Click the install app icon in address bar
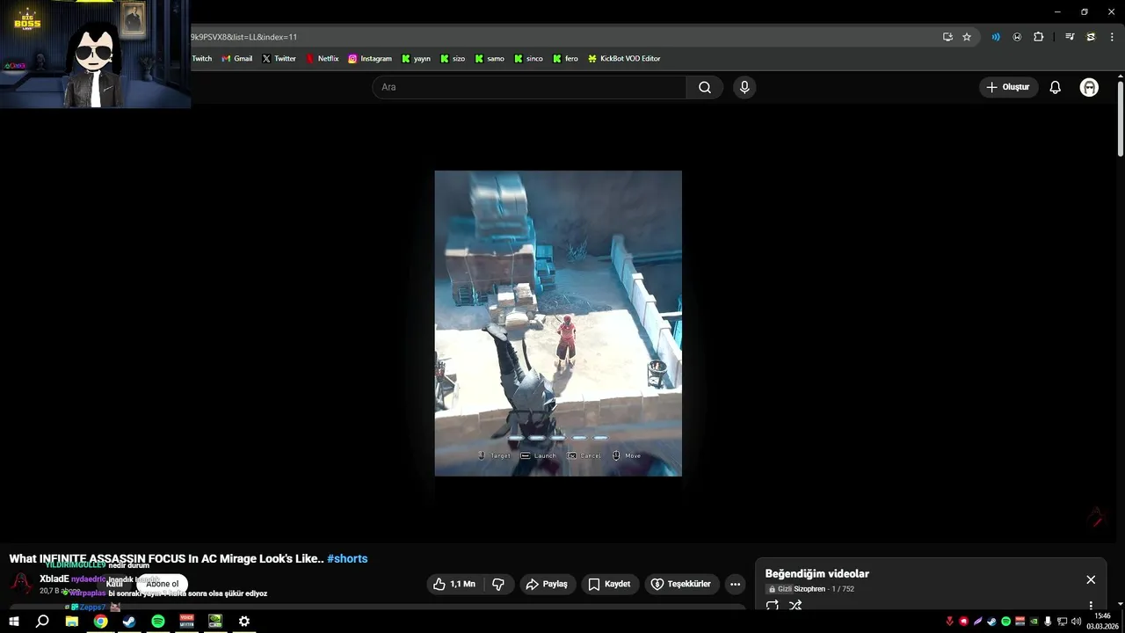Image resolution: width=1125 pixels, height=633 pixels. click(947, 37)
